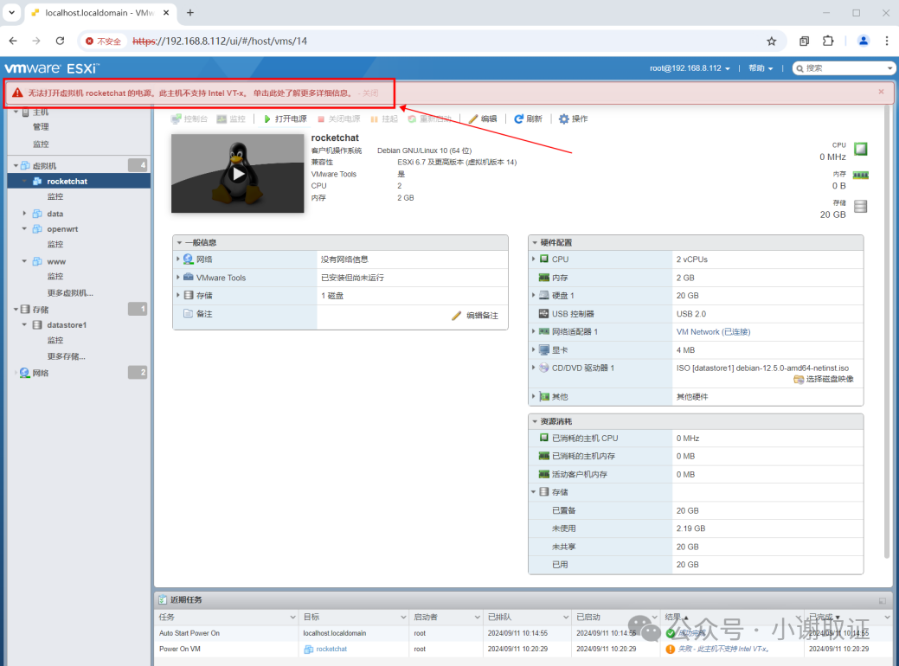Click the 编辑 pencil toolbar button

(x=483, y=118)
